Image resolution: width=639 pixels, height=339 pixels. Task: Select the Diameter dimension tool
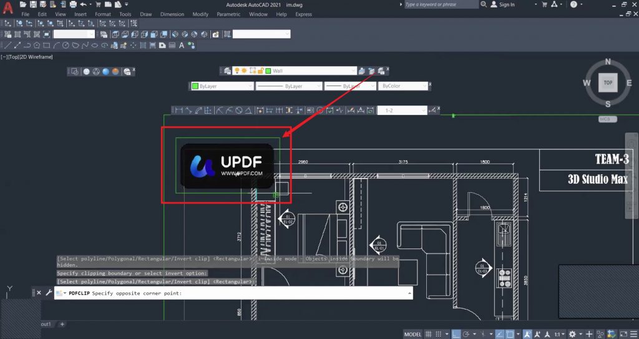point(239,111)
